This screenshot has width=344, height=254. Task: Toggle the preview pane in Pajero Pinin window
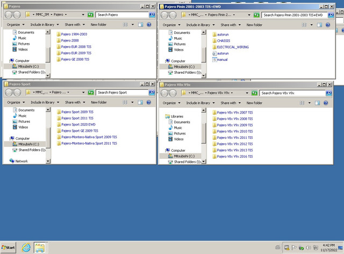pyautogui.click(x=319, y=25)
